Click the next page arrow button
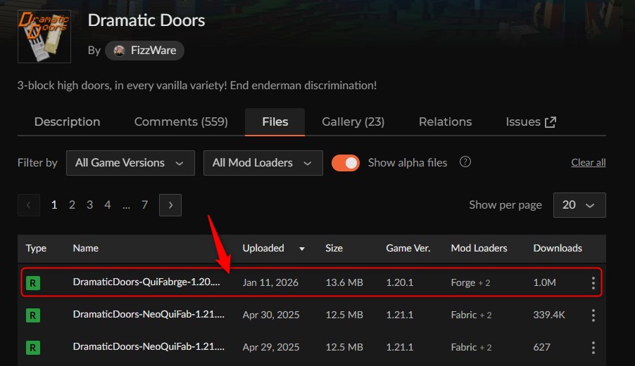 pyautogui.click(x=170, y=205)
